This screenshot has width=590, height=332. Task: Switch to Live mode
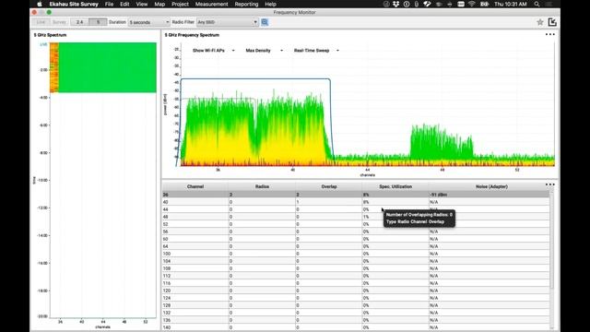(41, 22)
